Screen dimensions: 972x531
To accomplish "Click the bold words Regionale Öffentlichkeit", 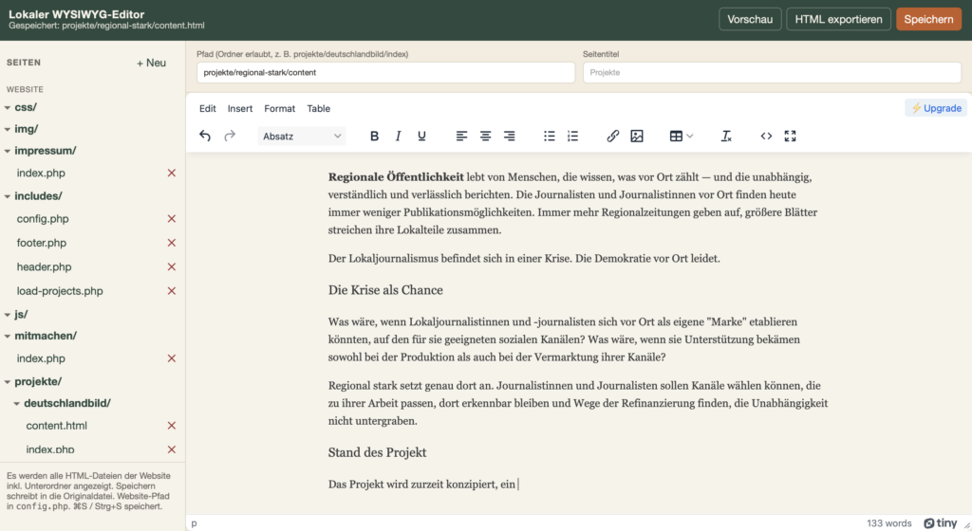I will pos(396,177).
